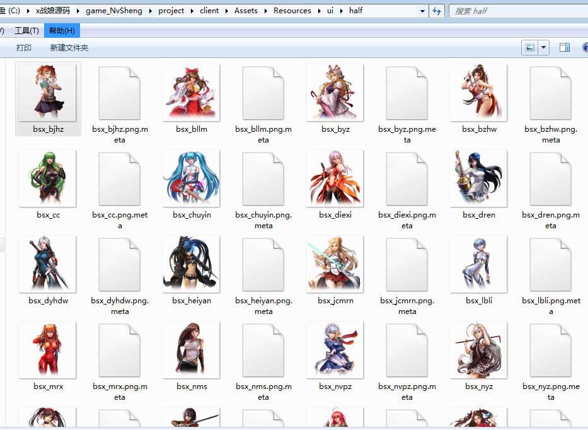
Task: Select the bsx_lbli image thumbnail
Action: point(479,264)
